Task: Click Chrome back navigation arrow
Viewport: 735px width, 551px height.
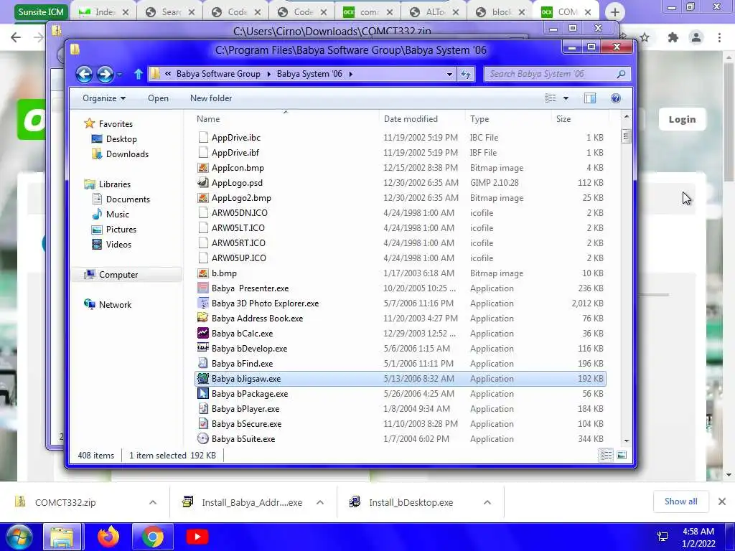Action: pos(16,37)
